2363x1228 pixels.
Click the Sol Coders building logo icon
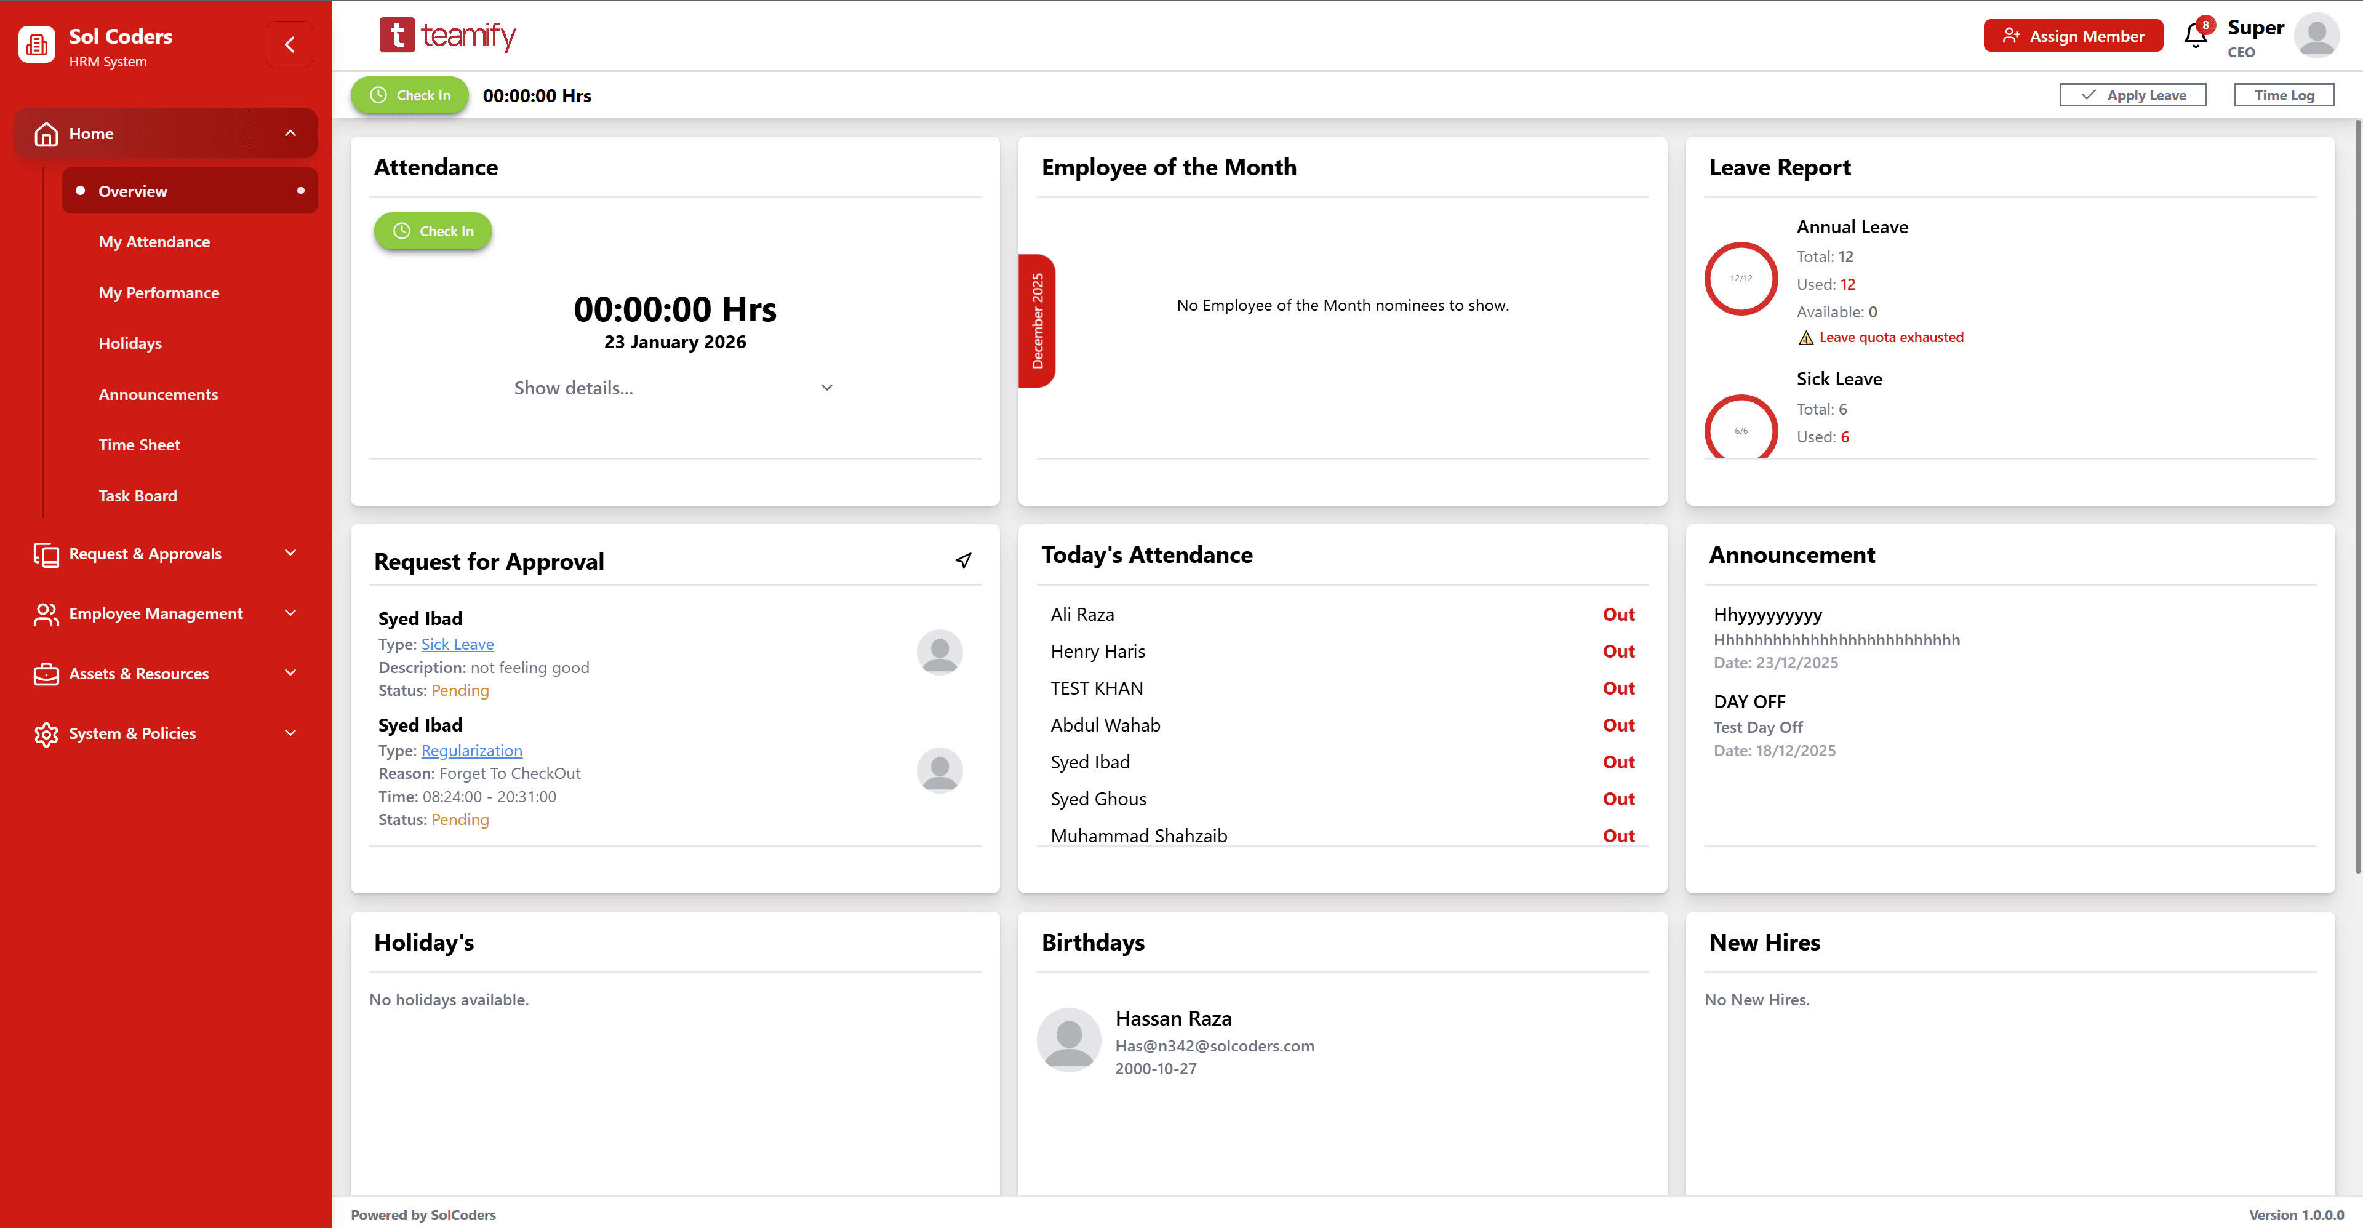tap(38, 45)
